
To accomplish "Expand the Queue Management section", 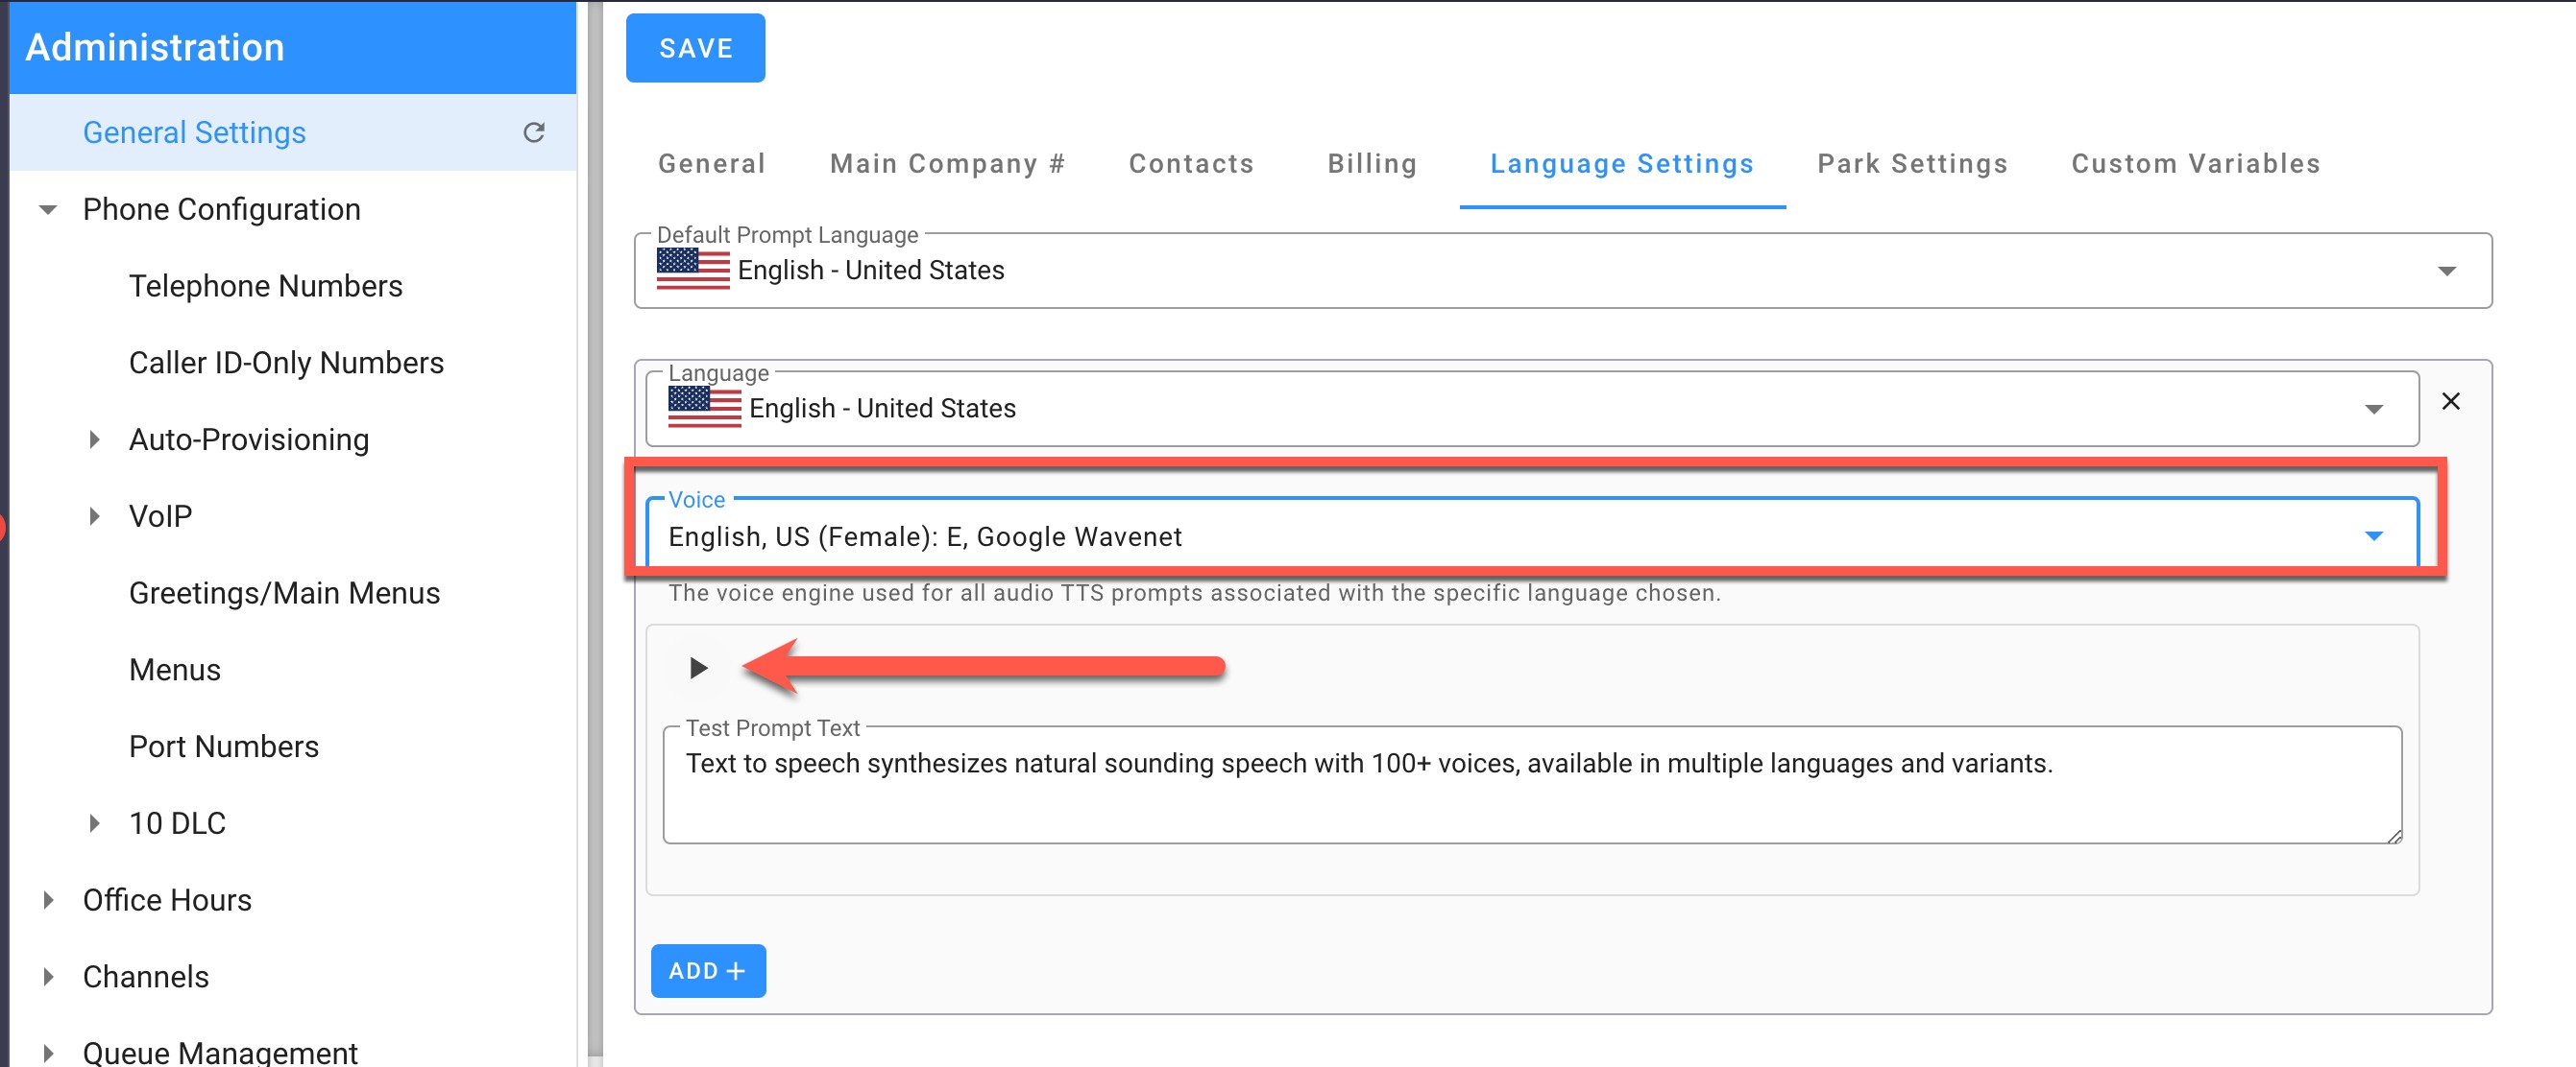I will point(48,1053).
